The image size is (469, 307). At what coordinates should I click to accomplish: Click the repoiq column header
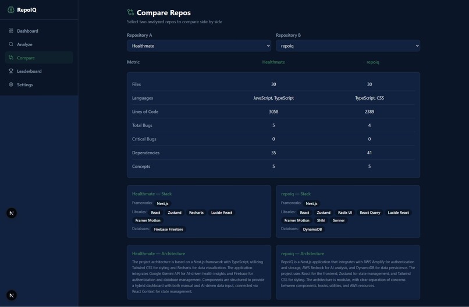pos(372,62)
